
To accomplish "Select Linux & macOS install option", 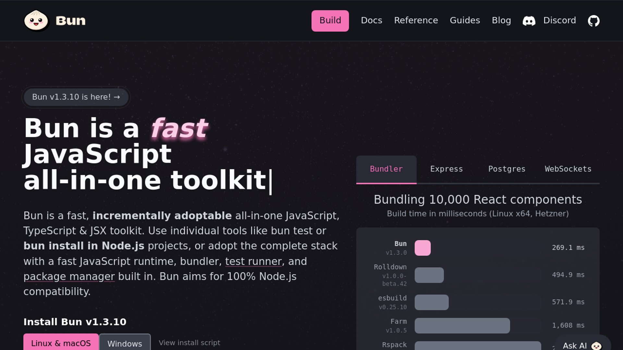I will (61, 343).
